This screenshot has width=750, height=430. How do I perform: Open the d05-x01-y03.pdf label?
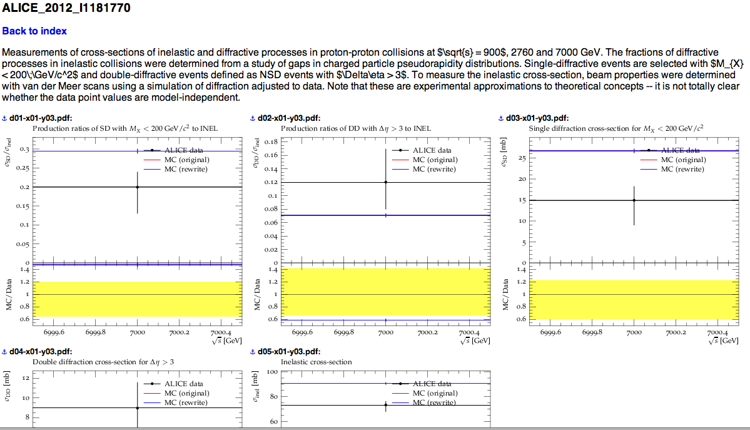coord(289,352)
